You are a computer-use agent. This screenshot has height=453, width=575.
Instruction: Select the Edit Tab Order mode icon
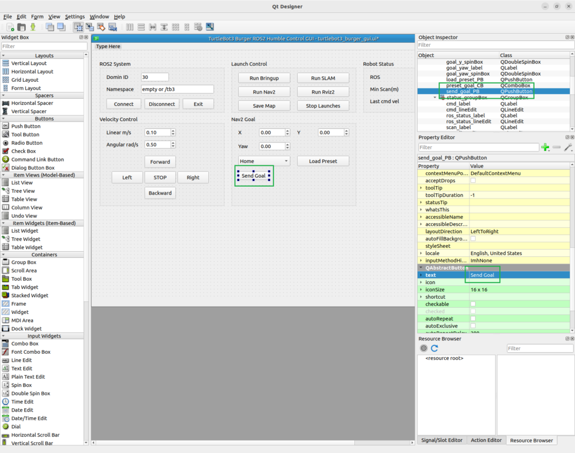point(112,27)
